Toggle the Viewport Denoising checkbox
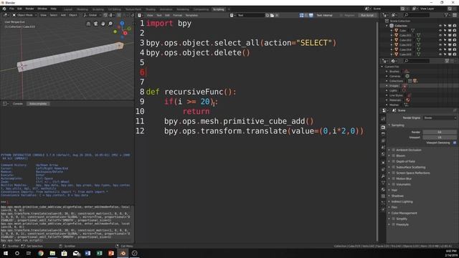The height and width of the screenshot is (258, 459). pyautogui.click(x=455, y=143)
